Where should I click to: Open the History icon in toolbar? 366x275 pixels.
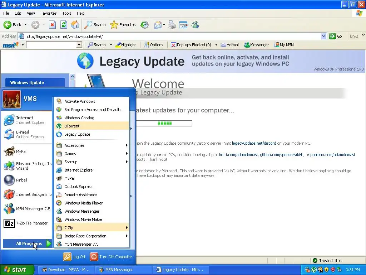(144, 25)
